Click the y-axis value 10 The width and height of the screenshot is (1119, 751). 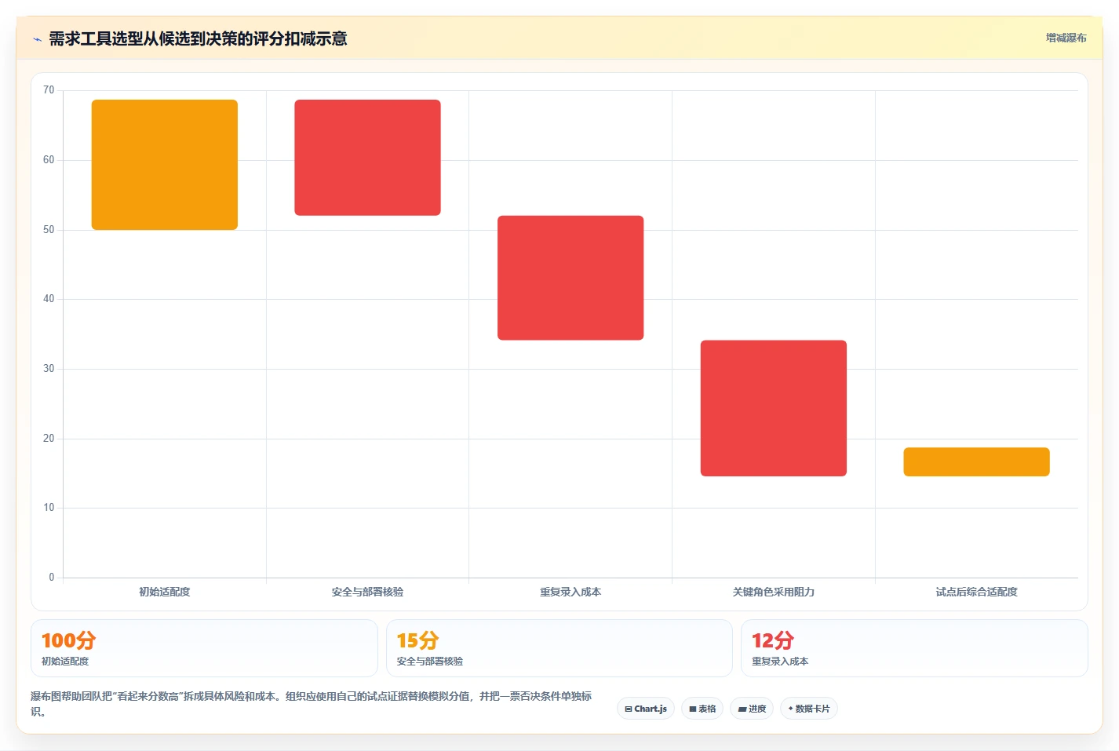click(x=49, y=508)
